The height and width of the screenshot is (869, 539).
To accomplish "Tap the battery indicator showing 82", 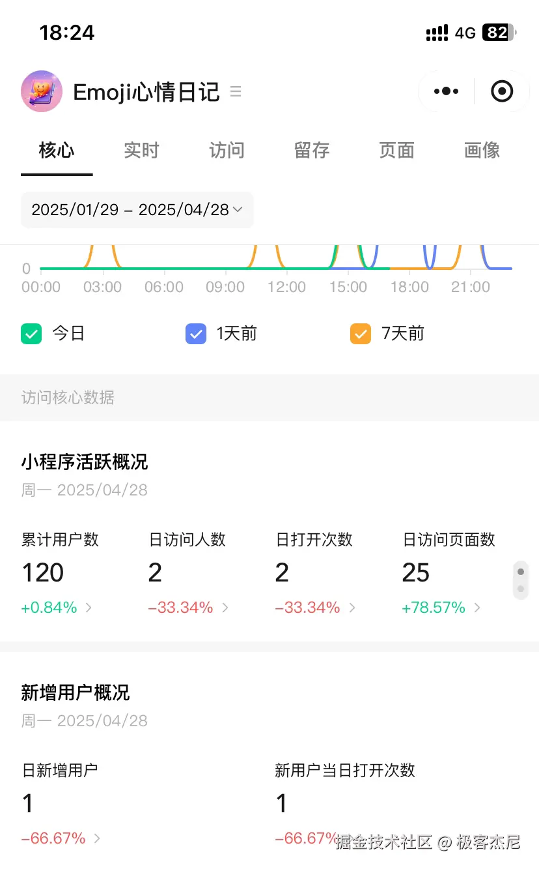I will click(497, 32).
